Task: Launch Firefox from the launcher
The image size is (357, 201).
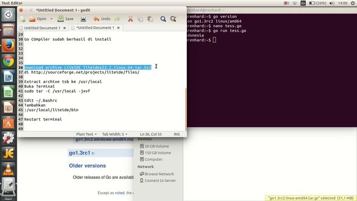Action: click(8, 46)
